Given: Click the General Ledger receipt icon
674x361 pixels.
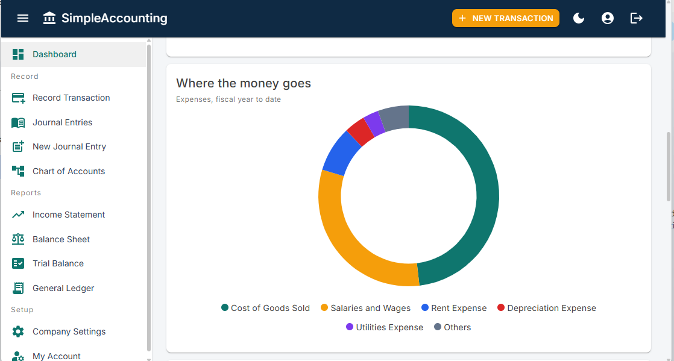Looking at the screenshot, I should click(18, 288).
